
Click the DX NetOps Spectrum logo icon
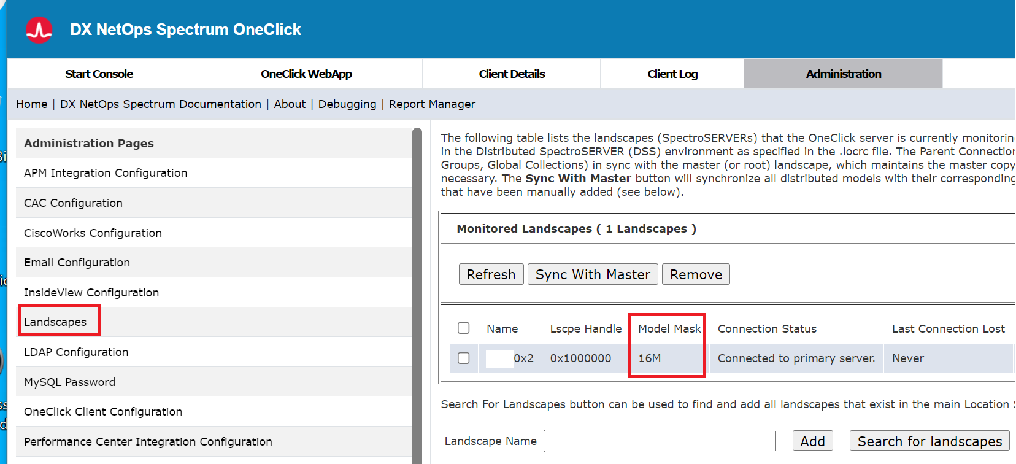39,29
